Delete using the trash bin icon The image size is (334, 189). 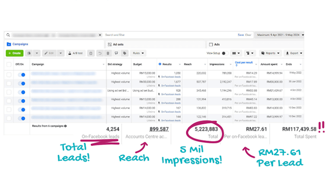tap(108, 53)
